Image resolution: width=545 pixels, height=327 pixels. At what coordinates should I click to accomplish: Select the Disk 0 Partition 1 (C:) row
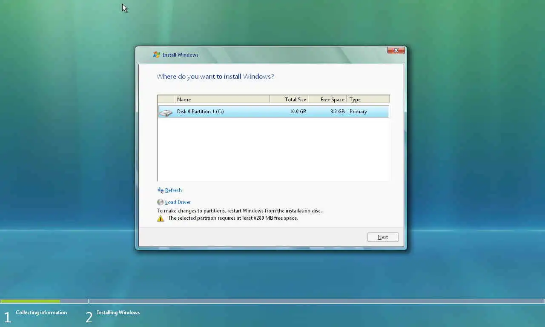pos(273,112)
